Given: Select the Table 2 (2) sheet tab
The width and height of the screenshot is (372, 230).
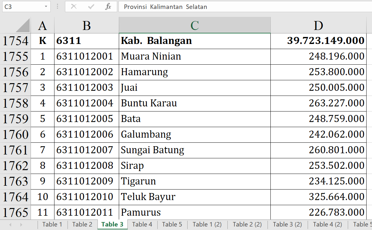Looking at the screenshot, I should pos(247,225).
